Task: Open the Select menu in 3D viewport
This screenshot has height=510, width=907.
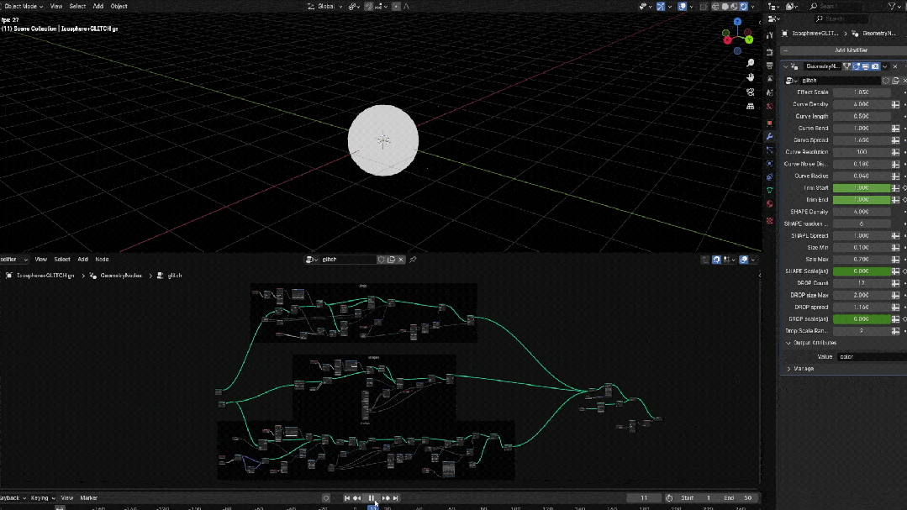Action: pos(77,6)
